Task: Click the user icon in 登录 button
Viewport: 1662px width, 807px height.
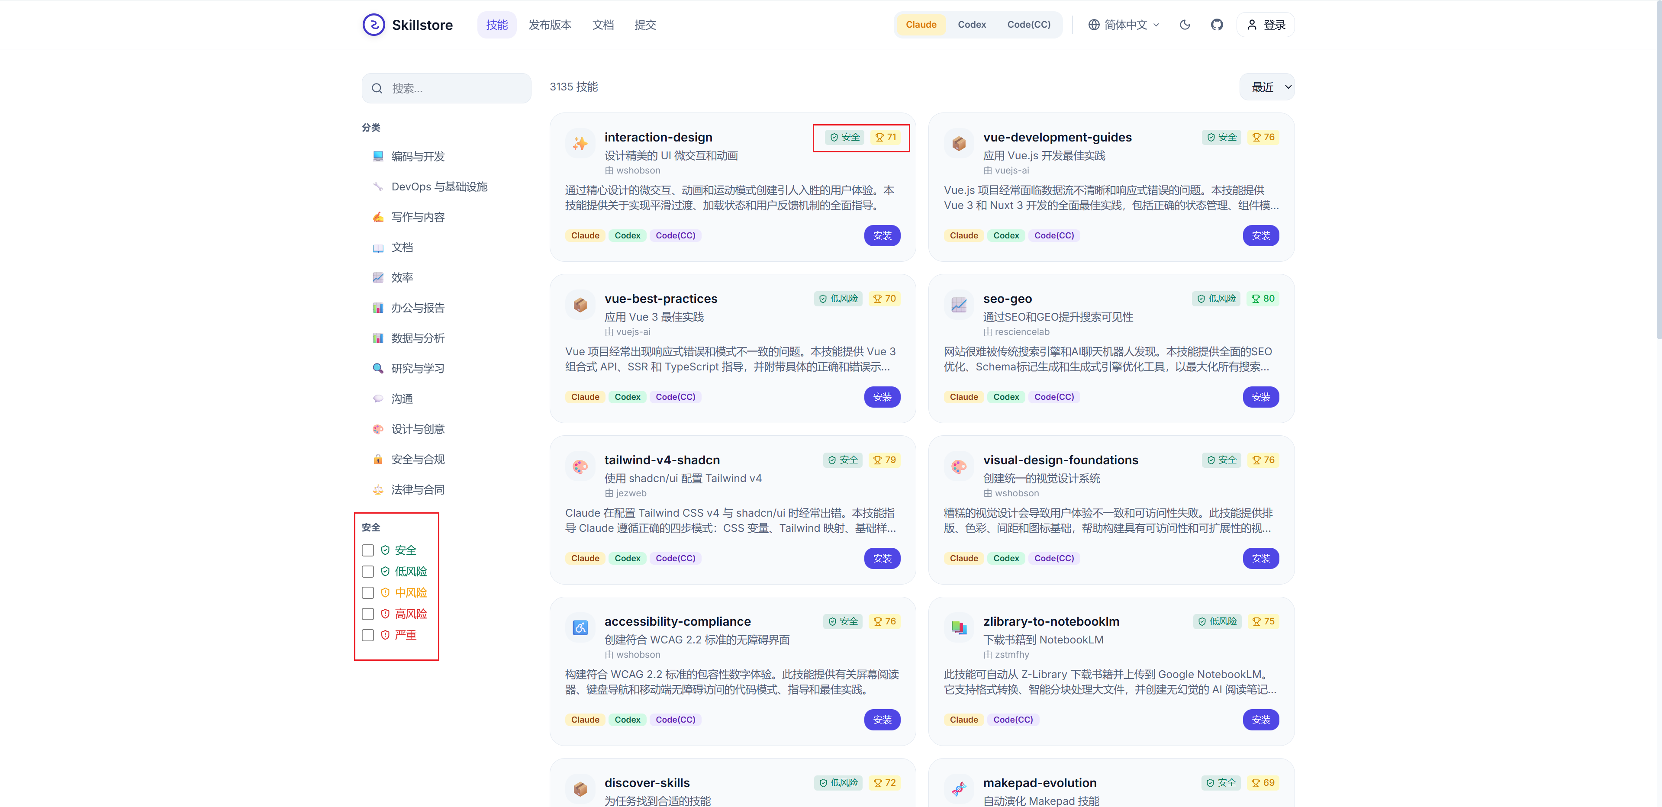Action: tap(1252, 25)
